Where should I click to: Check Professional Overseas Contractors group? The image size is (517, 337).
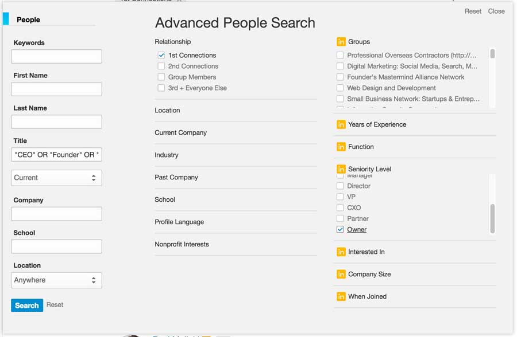point(340,55)
